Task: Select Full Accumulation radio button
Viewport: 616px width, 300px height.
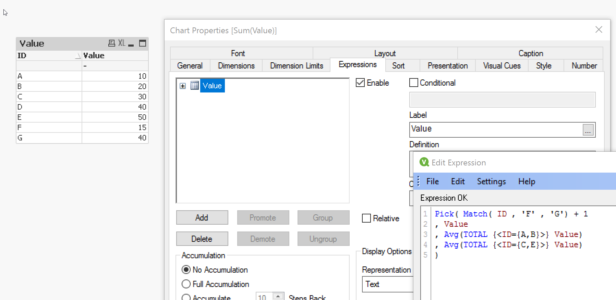Action: [x=186, y=284]
